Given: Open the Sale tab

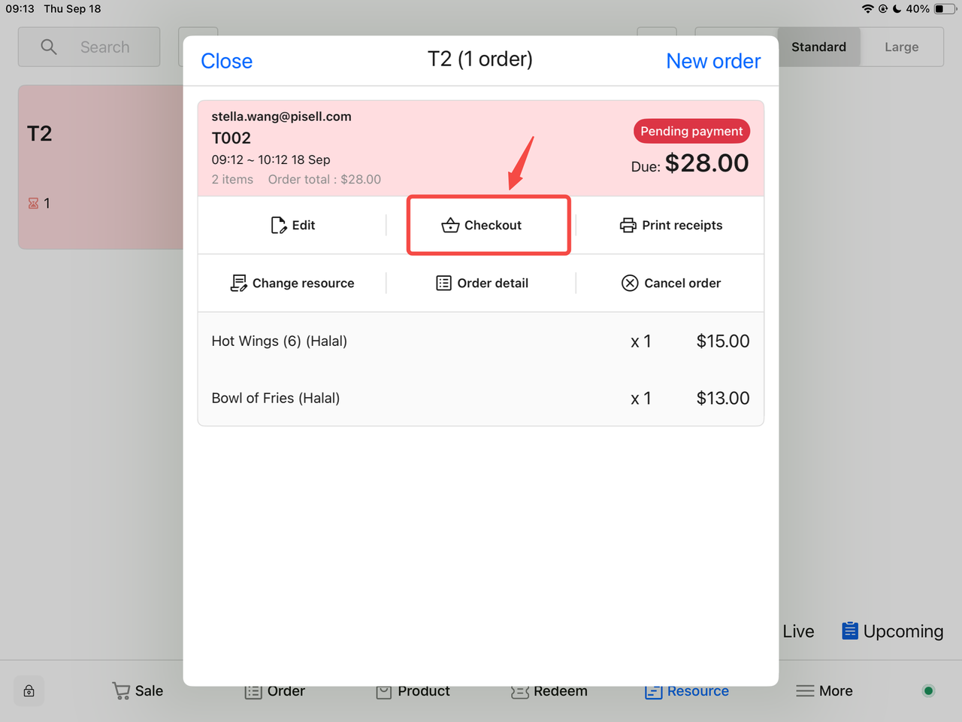Looking at the screenshot, I should click(138, 690).
